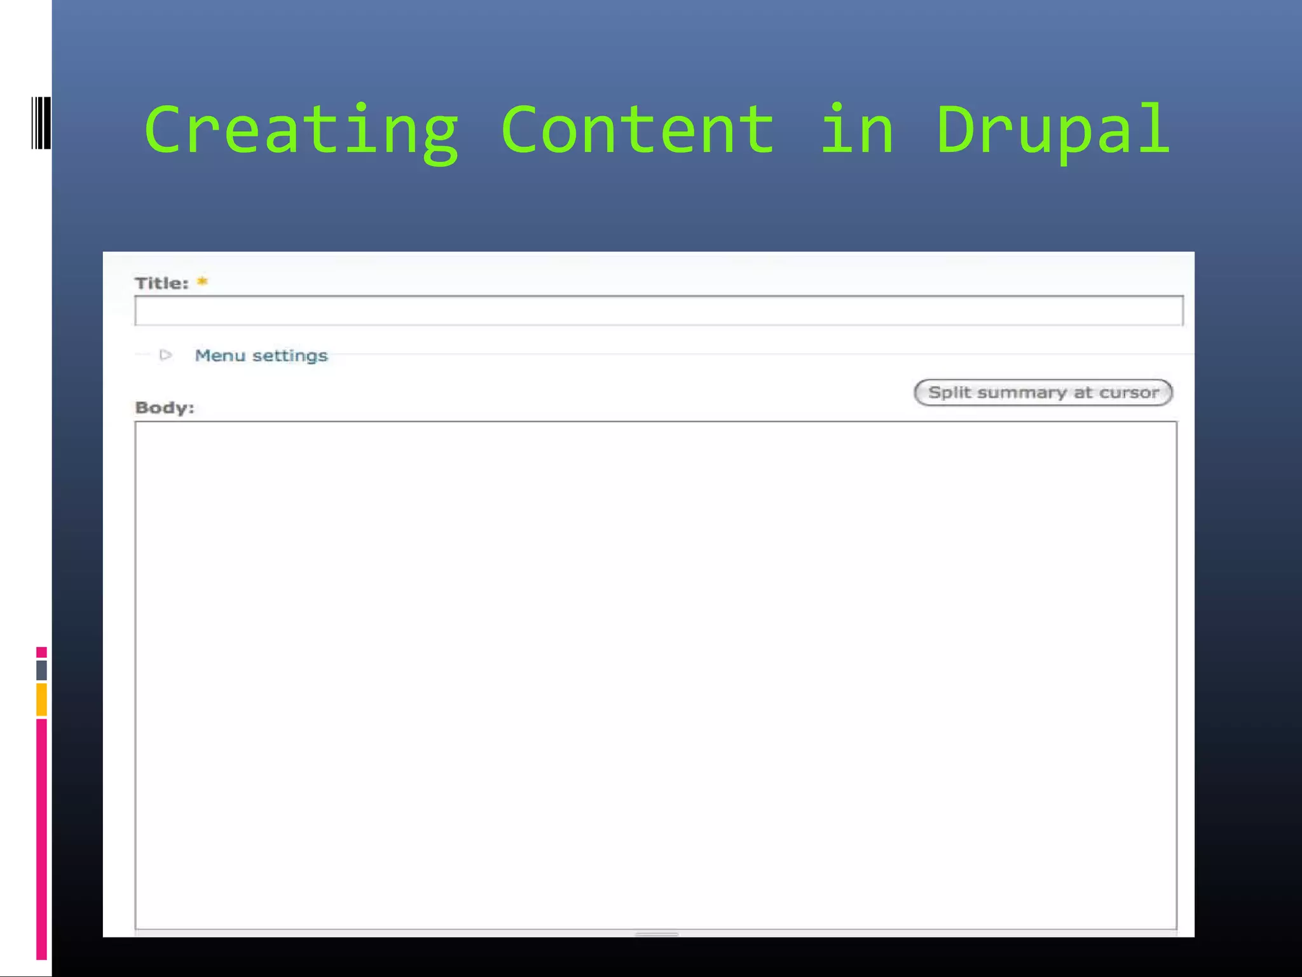The height and width of the screenshot is (977, 1302).
Task: Grab the Body textarea resize grippie handle
Action: pos(656,934)
